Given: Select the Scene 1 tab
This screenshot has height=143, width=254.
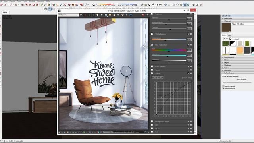Looking at the screenshot, I should (x=5, y=12).
